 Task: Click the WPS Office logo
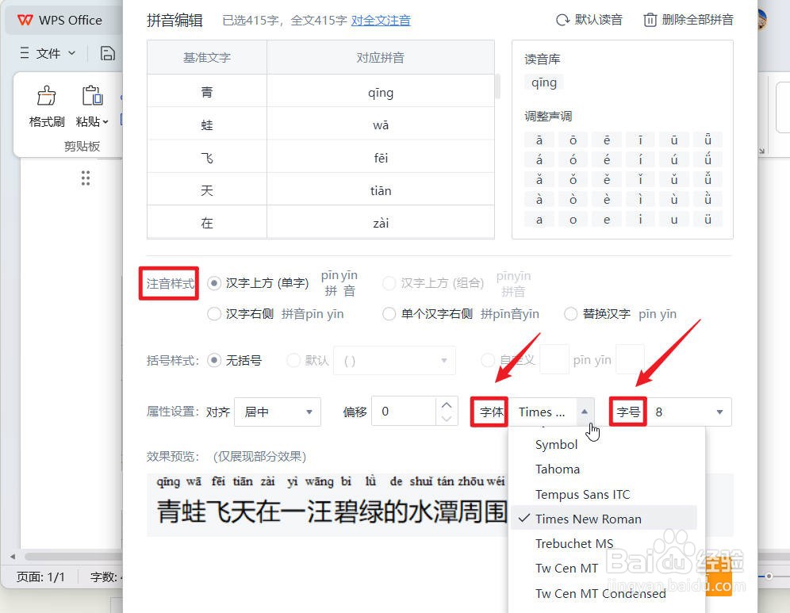coord(25,19)
